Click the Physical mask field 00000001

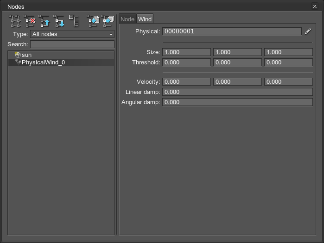click(232, 31)
